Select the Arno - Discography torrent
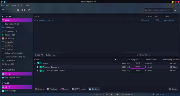Image resolution: width=180 pixels, height=96 pixels. click(x=106, y=20)
